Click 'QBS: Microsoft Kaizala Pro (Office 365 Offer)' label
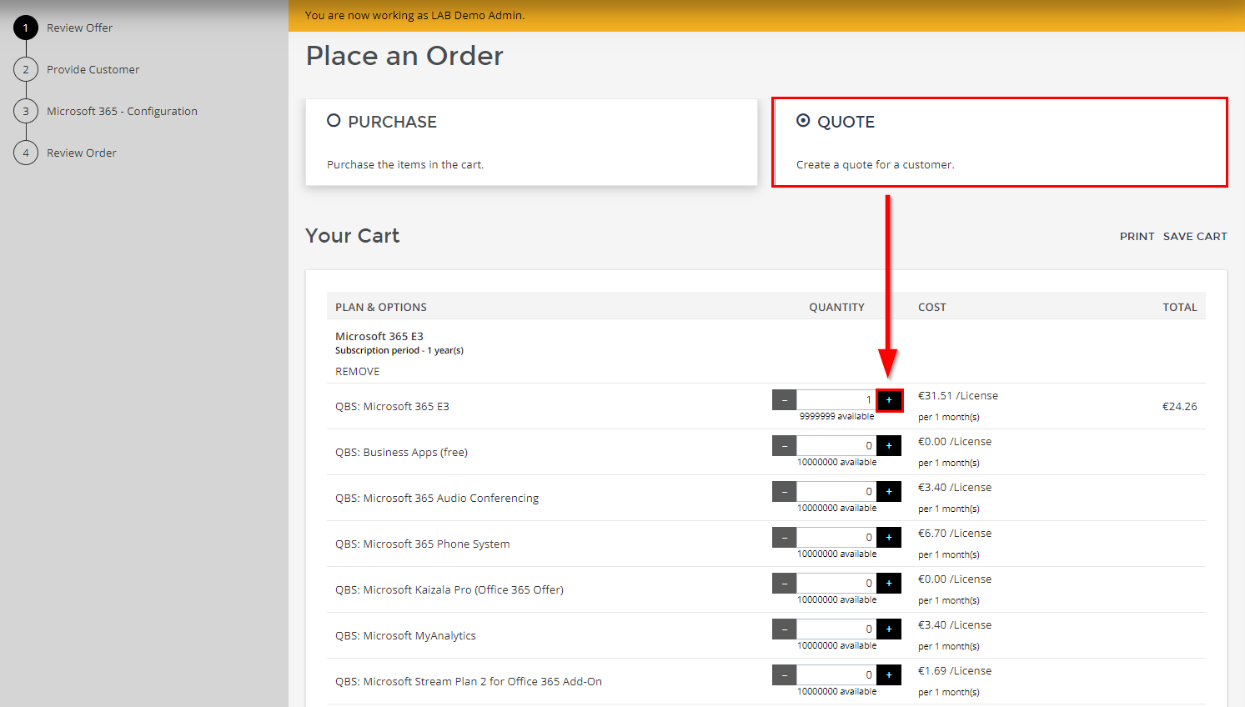Screen dimensions: 1245x707 click(449, 590)
